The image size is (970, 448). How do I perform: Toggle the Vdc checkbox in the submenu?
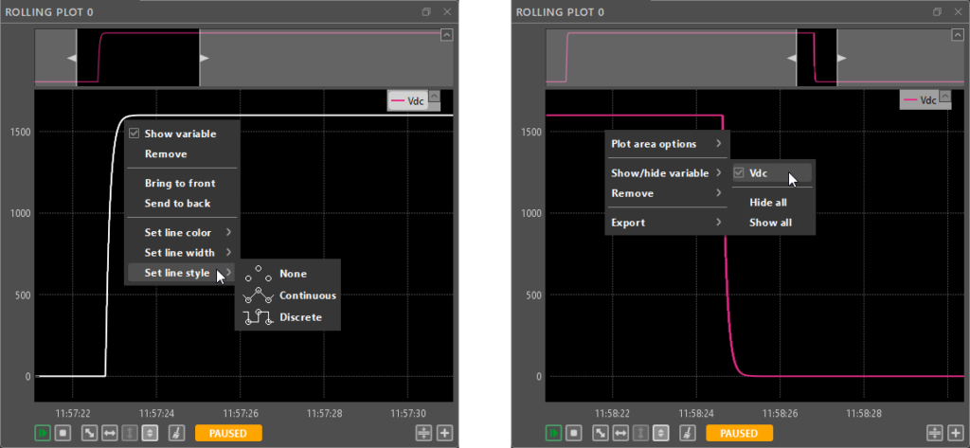point(739,173)
